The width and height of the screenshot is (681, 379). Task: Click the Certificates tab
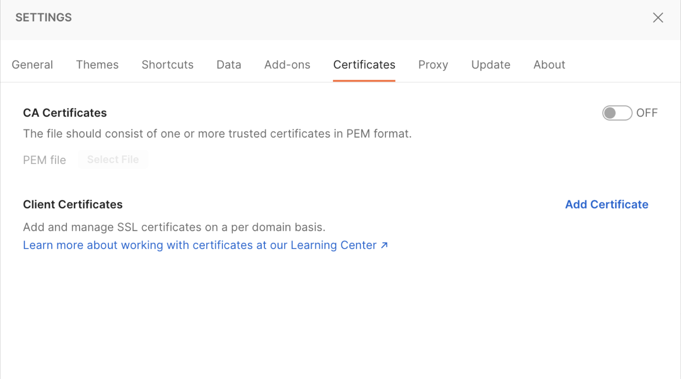[x=364, y=65]
